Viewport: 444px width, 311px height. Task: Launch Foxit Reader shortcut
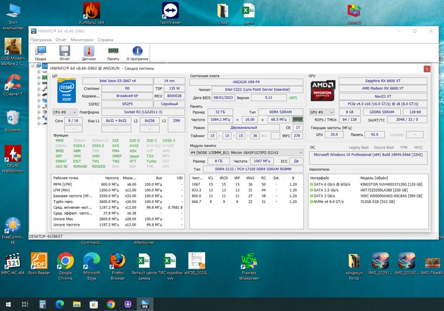(x=39, y=264)
